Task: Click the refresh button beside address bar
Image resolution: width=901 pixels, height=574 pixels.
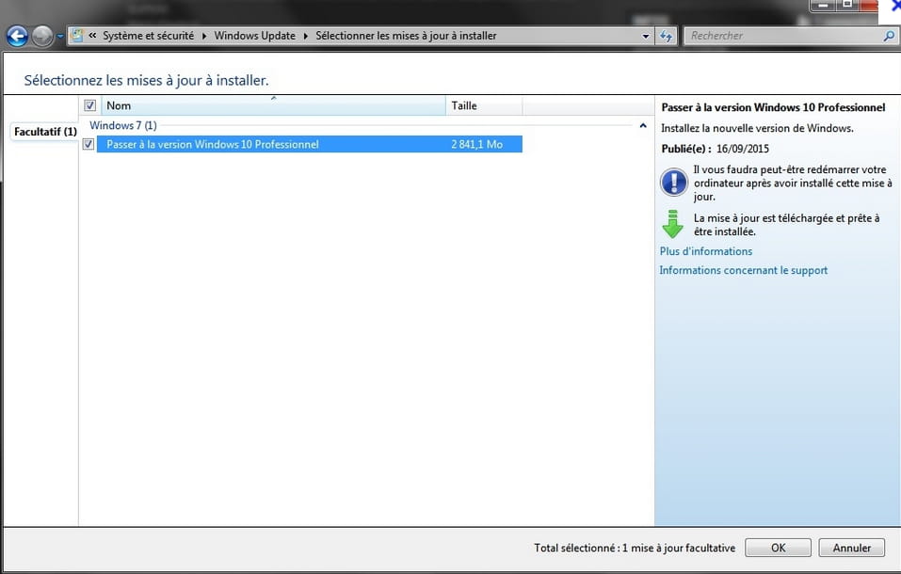Action: pyautogui.click(x=667, y=37)
